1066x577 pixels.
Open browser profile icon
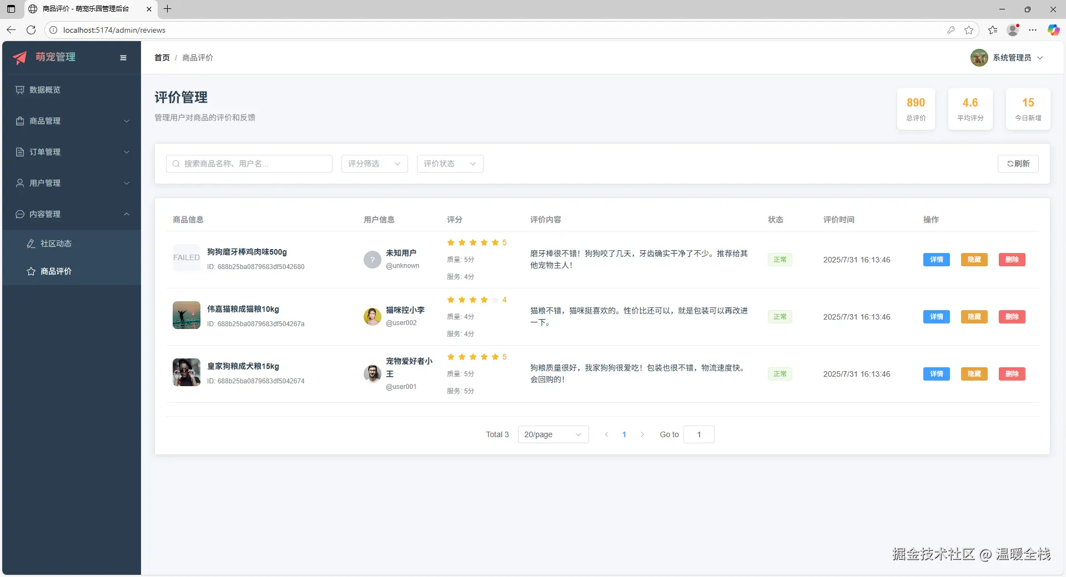1013,30
